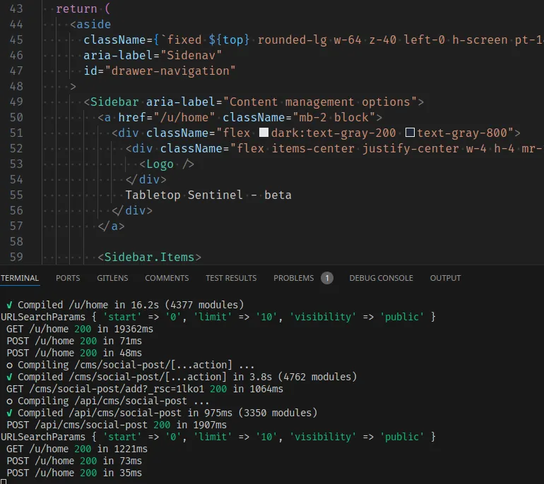The width and height of the screenshot is (544, 484).
Task: Click the terminal cursor prompt at bottom
Action: pos(4,481)
